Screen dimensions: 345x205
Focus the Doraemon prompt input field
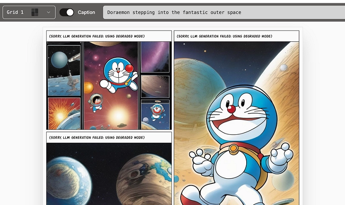[224, 13]
